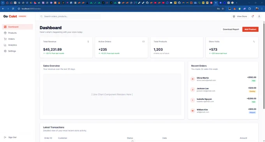This screenshot has height=142, width=265.
Task: Click the $45,231.89 revenue value
Action: (52, 49)
